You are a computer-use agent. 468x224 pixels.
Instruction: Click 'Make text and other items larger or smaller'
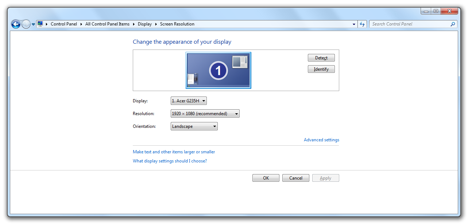click(x=174, y=152)
